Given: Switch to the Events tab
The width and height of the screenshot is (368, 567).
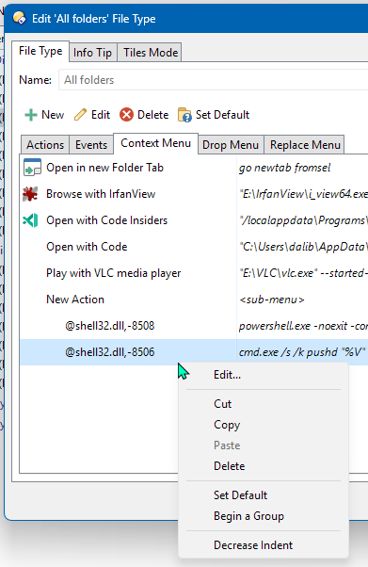Looking at the screenshot, I should tap(91, 145).
